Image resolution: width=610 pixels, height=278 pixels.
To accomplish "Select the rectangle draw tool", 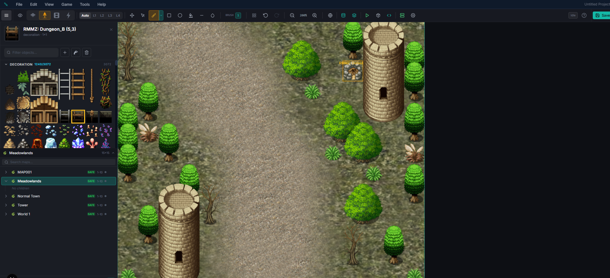I will 169,15.
